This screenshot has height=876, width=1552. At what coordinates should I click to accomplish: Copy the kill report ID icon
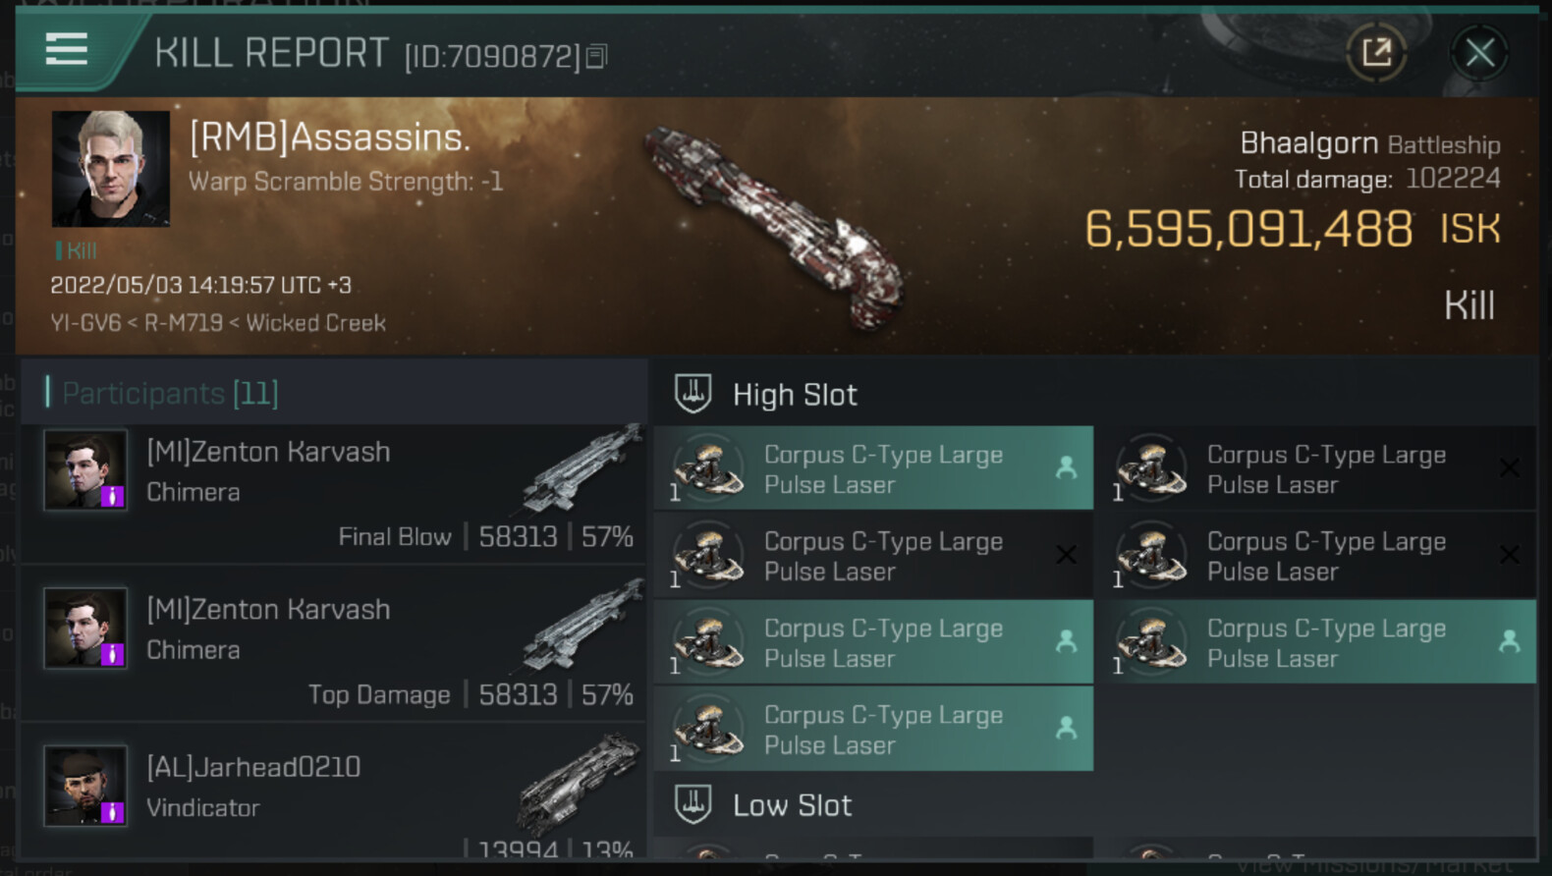click(x=596, y=57)
